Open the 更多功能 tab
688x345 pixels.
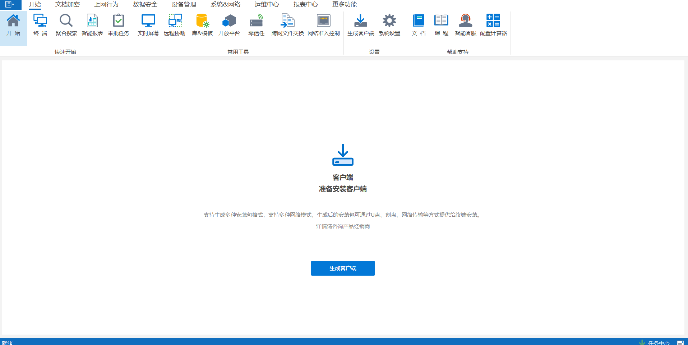click(344, 5)
